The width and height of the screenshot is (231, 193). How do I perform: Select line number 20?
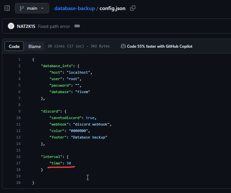coord(19,183)
